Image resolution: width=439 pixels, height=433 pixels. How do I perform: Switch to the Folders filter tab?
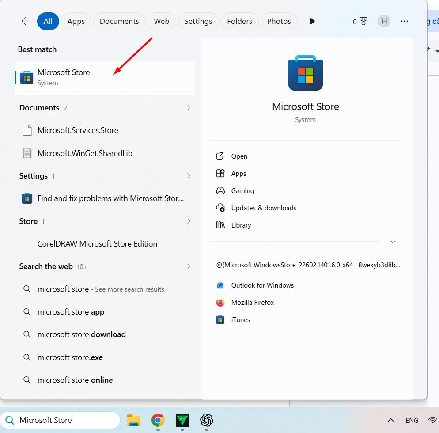239,21
